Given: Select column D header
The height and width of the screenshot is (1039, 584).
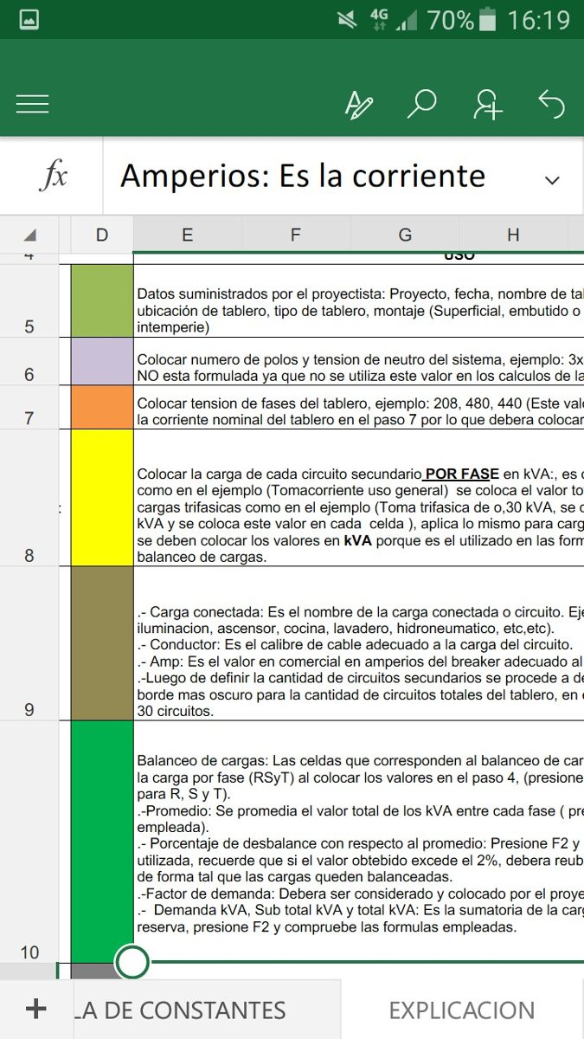Looking at the screenshot, I should [102, 235].
